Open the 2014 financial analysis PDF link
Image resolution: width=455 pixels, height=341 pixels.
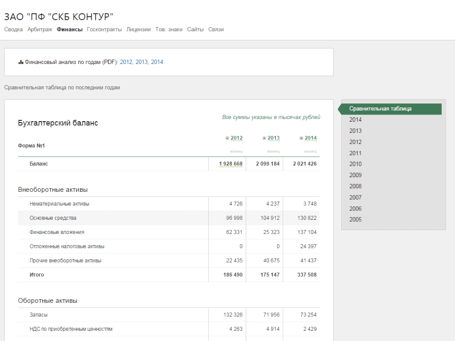click(x=157, y=62)
